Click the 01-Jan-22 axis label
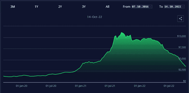 coord(140,86)
